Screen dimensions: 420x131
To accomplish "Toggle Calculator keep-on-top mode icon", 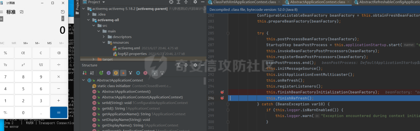I will (x=22, y=12).
